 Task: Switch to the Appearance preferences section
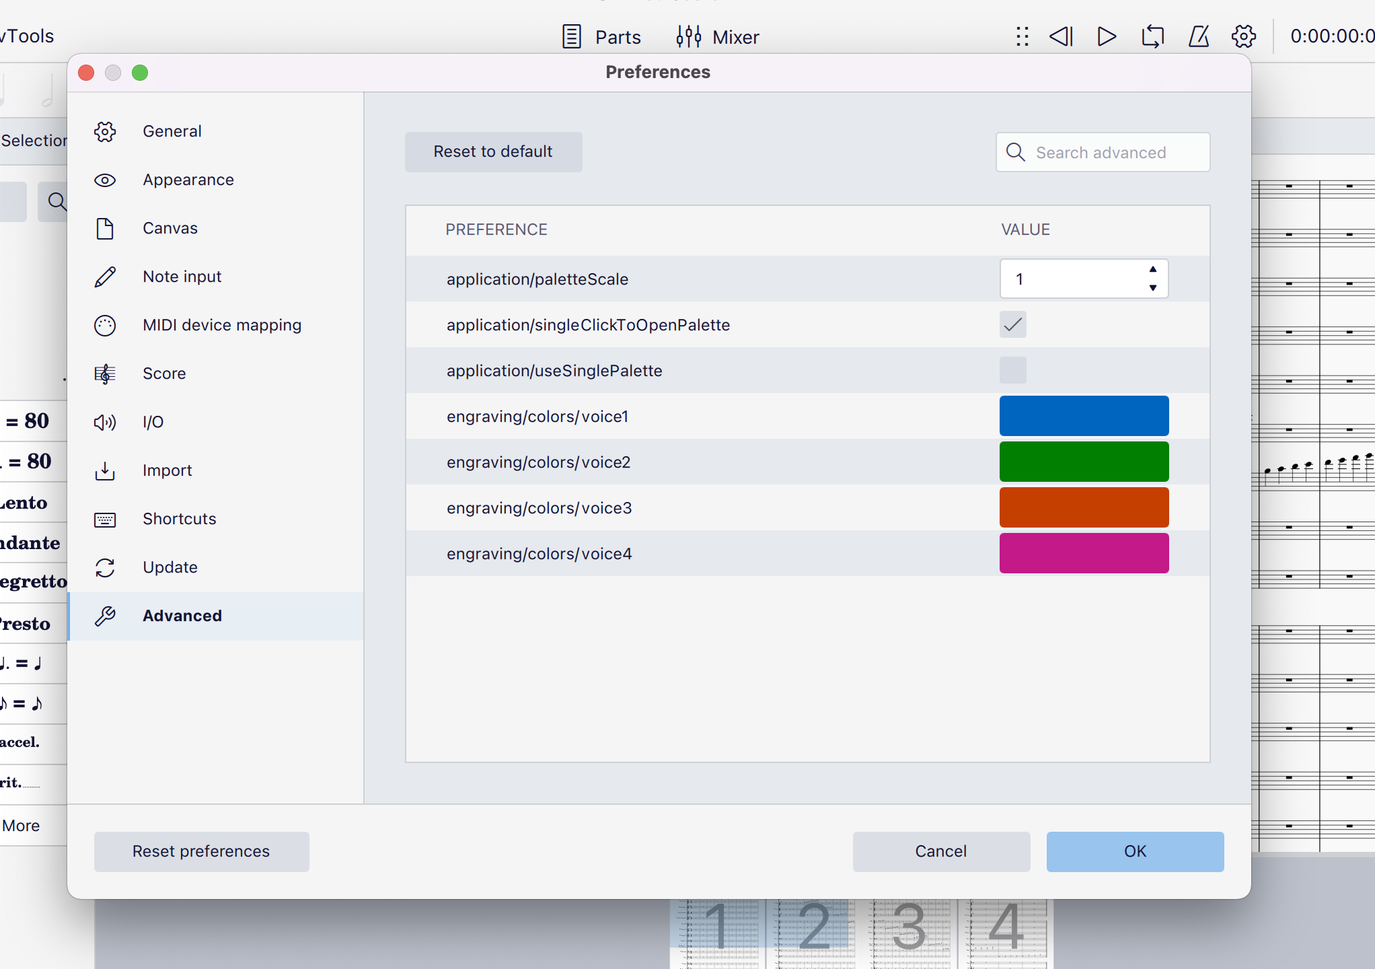pos(188,179)
